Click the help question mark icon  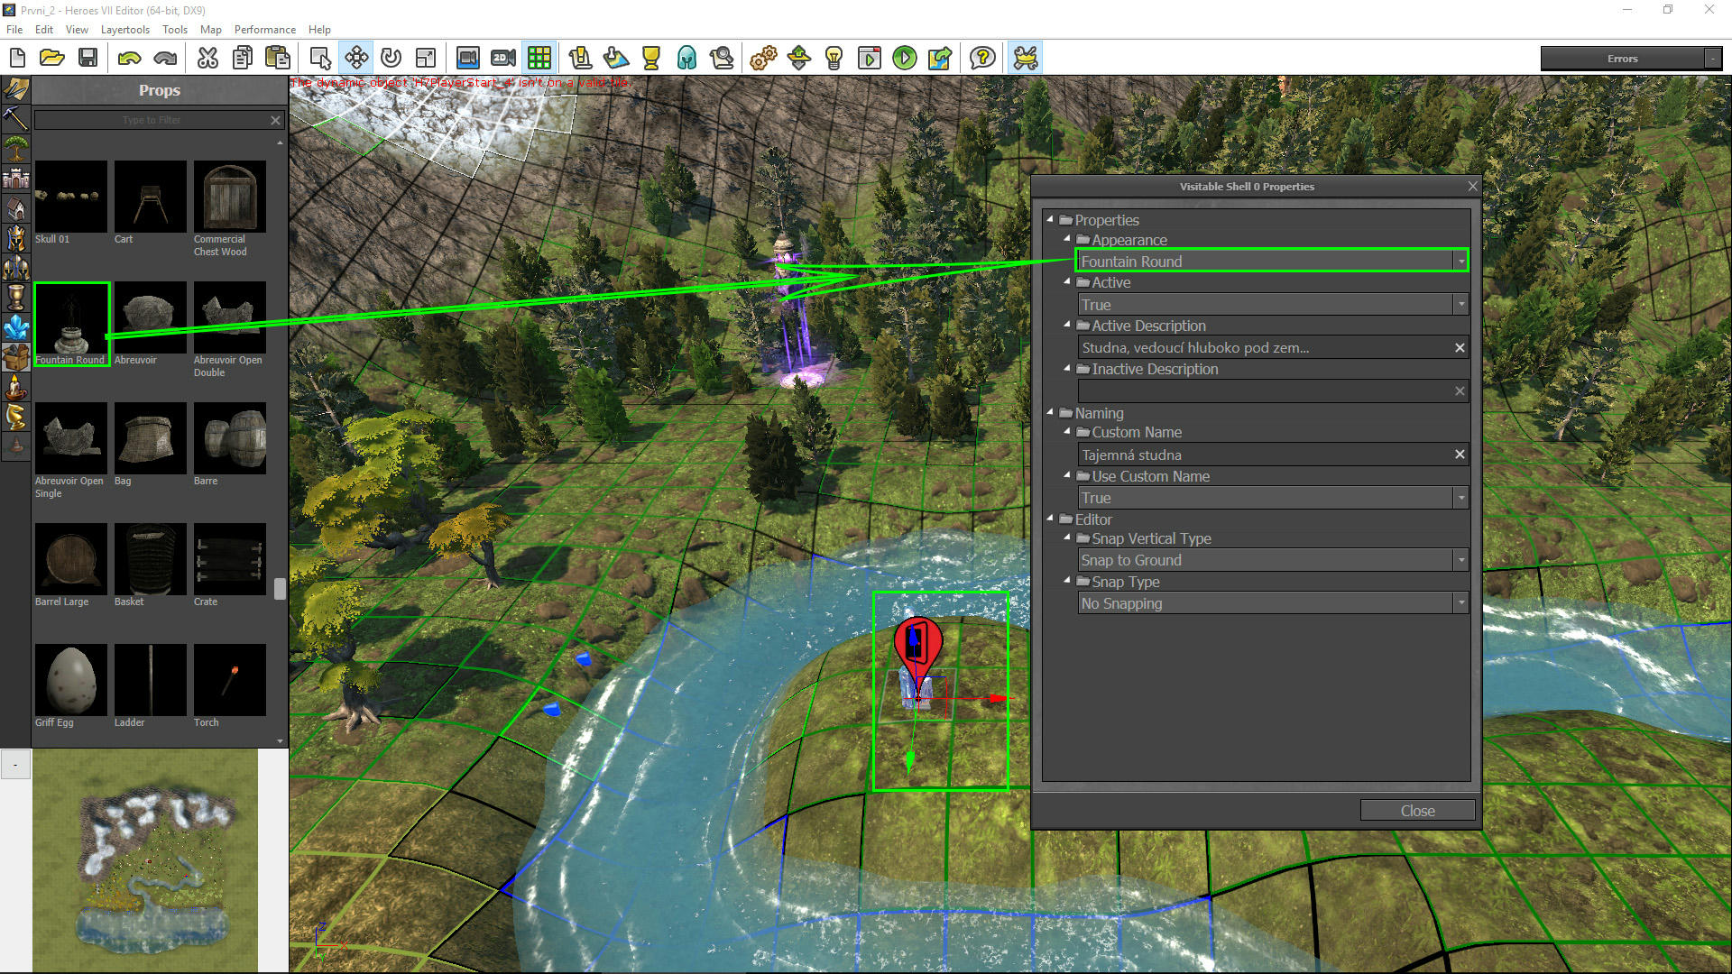982,59
